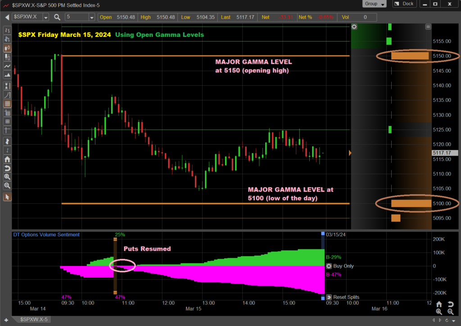Screen dimensions: 461x326
Task: Select the area chart type icon
Action: pos(7,75)
